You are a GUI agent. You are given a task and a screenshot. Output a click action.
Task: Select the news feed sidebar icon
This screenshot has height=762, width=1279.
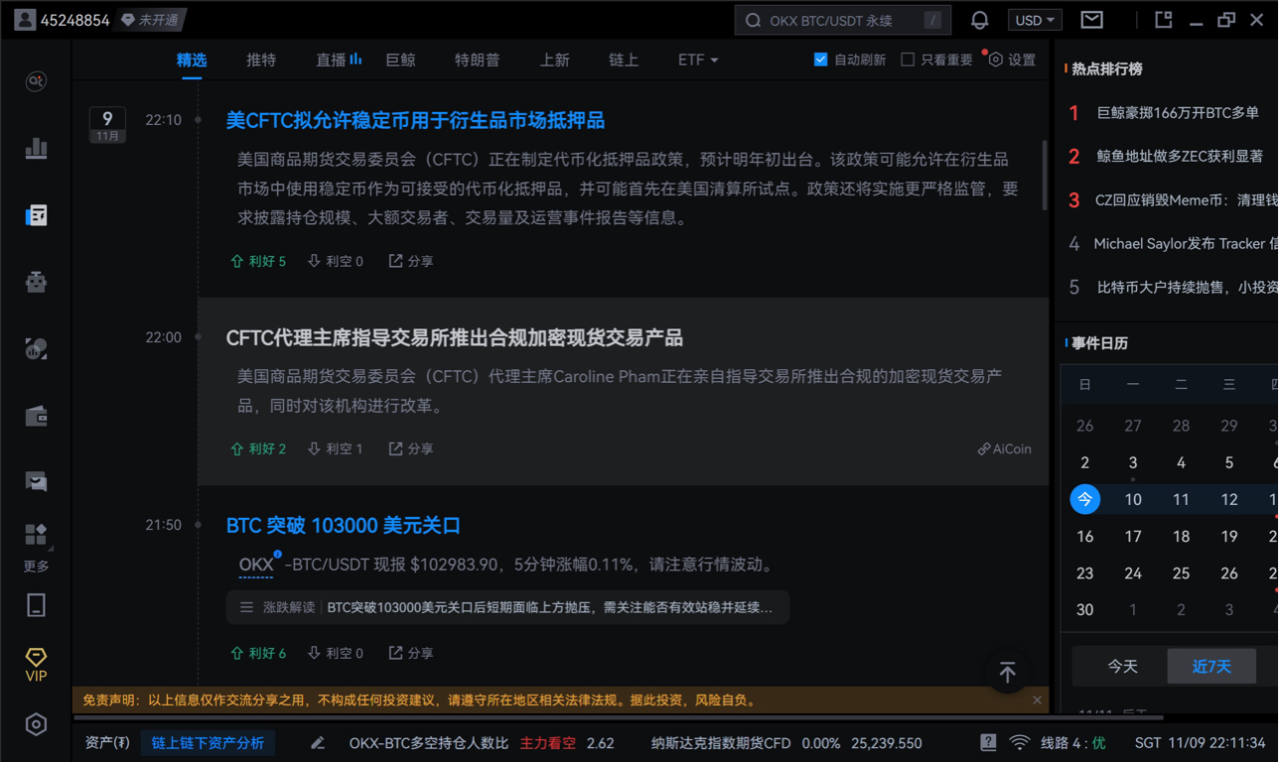tap(36, 215)
